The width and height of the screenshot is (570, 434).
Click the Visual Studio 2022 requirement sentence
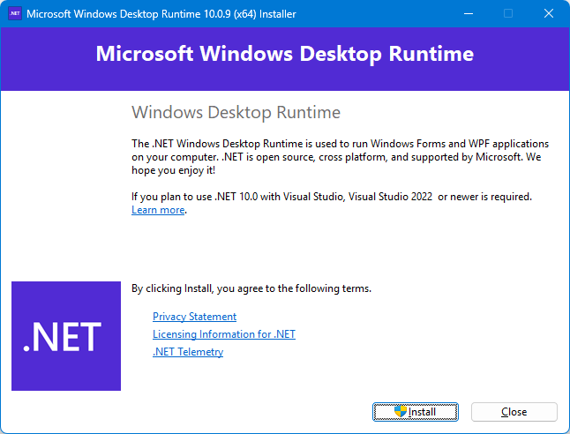coord(332,197)
